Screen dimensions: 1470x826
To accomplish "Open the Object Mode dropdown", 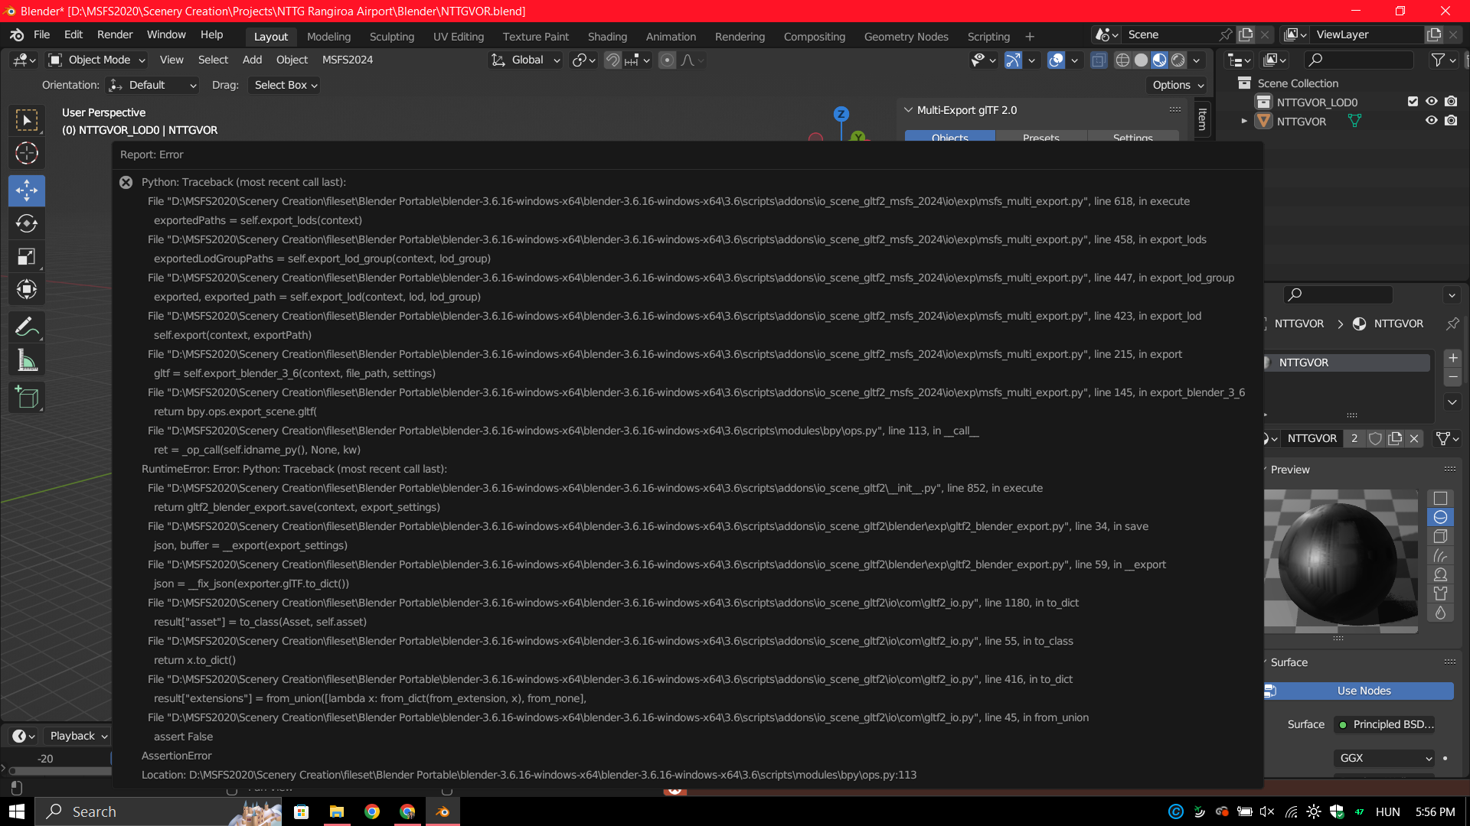I will point(98,60).
